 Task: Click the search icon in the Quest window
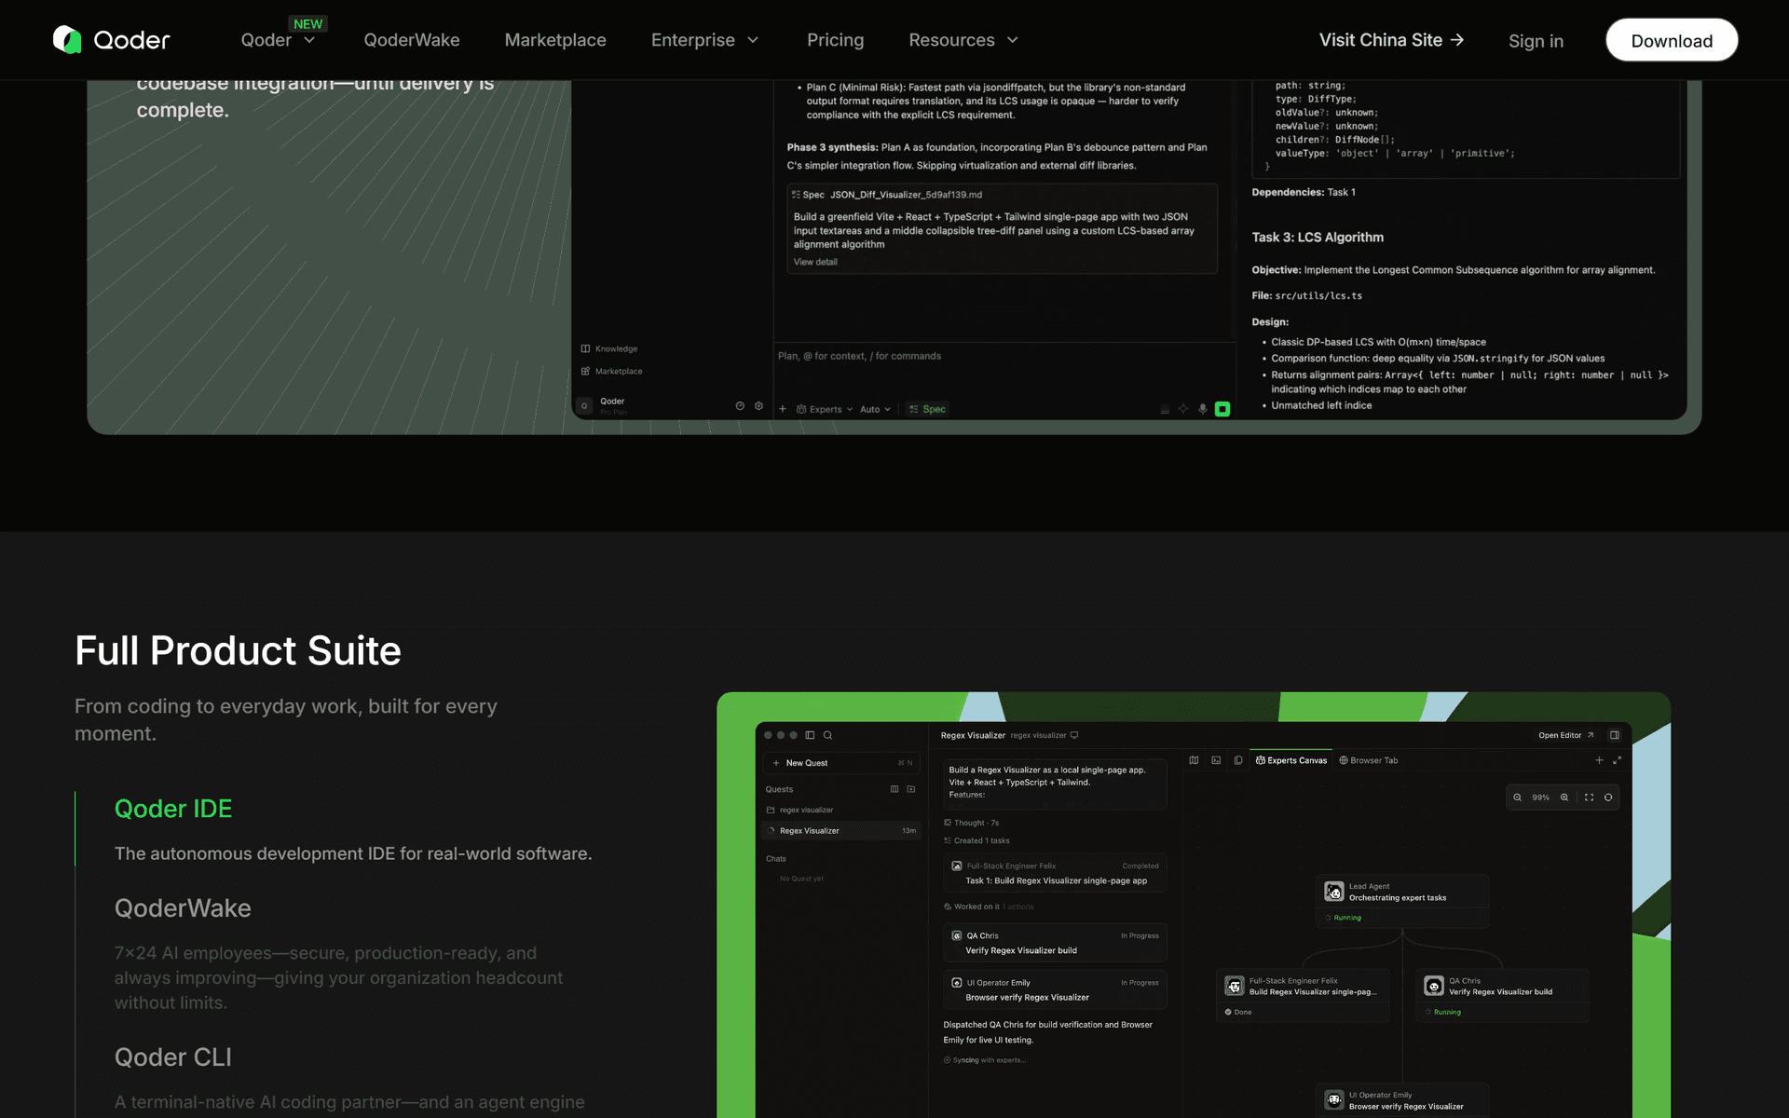click(827, 735)
